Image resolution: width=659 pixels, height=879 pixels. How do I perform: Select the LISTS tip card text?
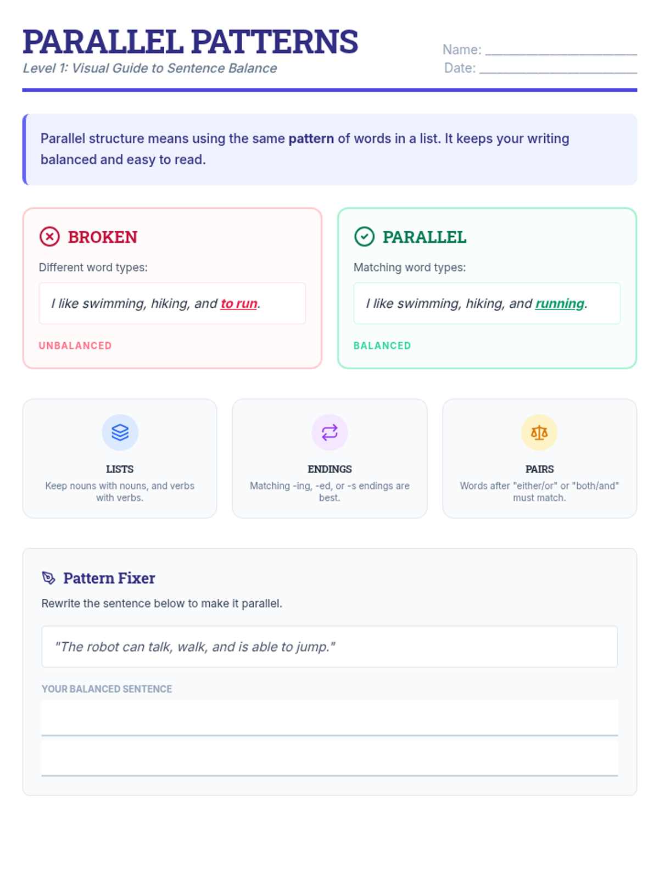point(120,492)
